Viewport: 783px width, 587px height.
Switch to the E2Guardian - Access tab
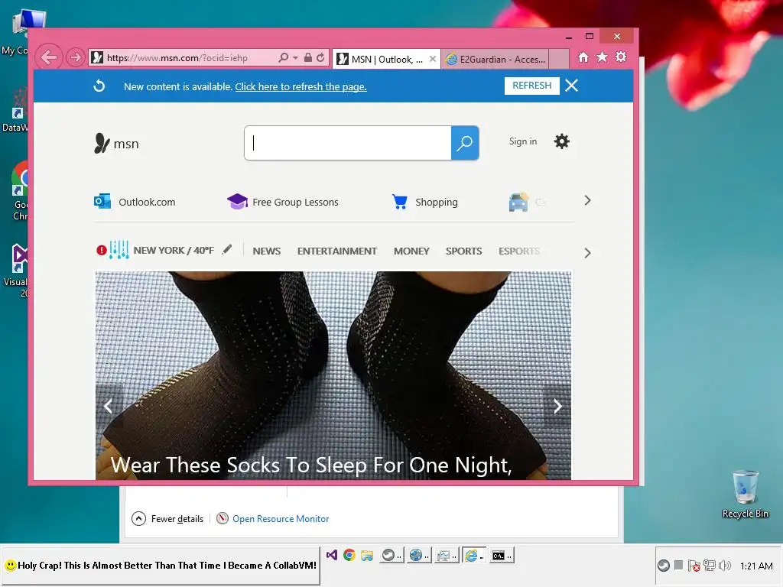[x=495, y=60]
